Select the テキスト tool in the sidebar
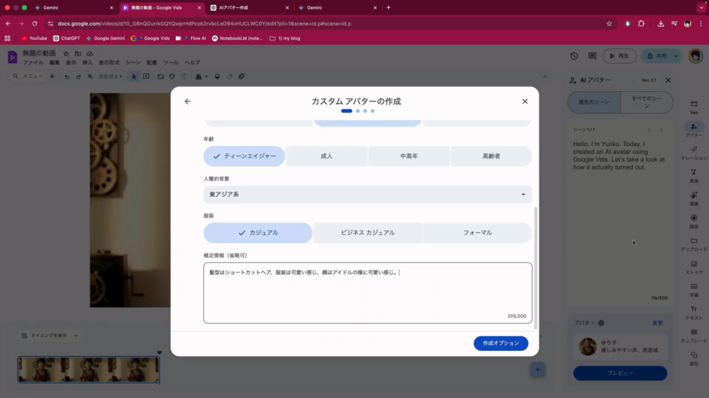This screenshot has width=709, height=398. (694, 312)
